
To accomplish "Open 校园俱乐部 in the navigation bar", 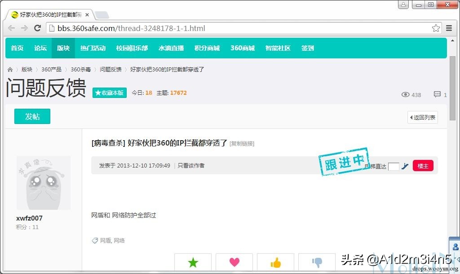I will coord(132,48).
